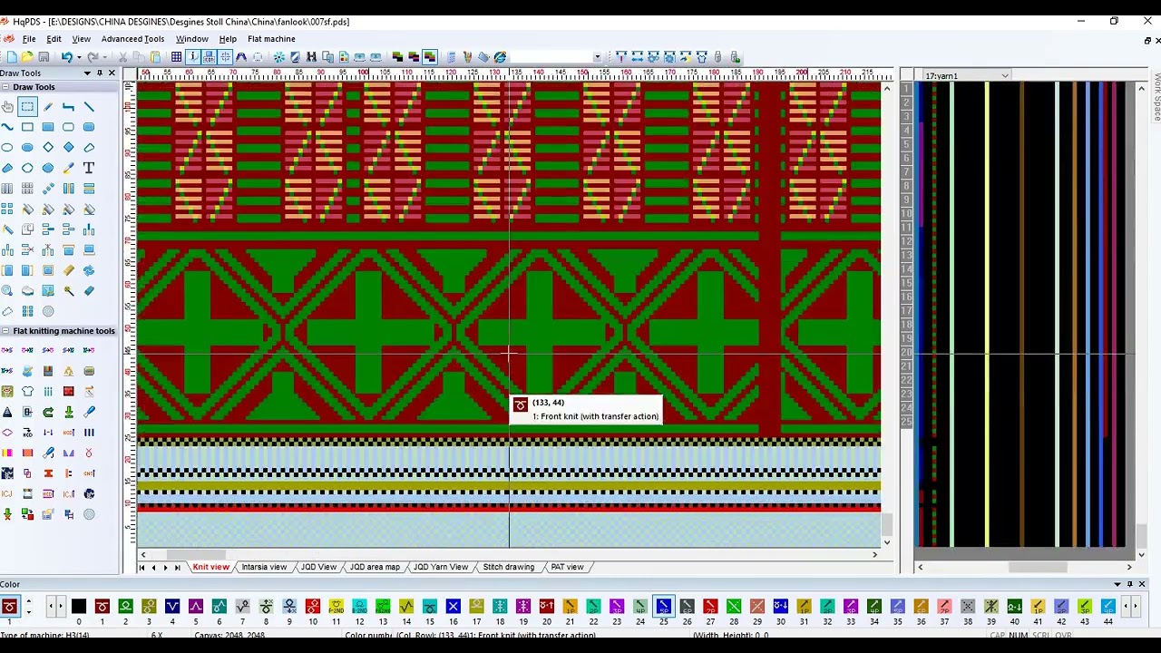Pin the Draw Tools panel
Screen dimensions: 1161x653
(x=100, y=73)
